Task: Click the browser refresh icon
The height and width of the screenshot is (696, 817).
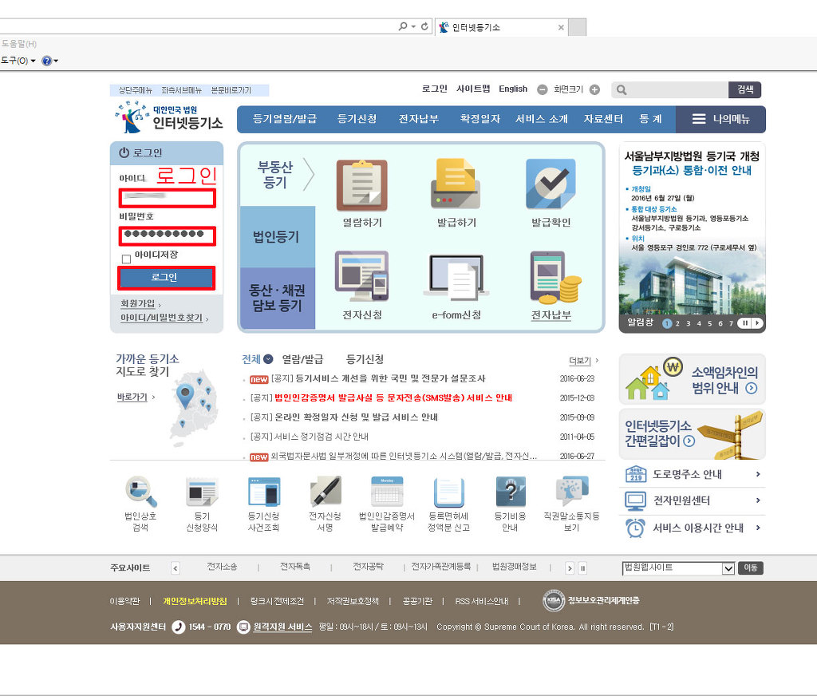Action: click(x=424, y=26)
